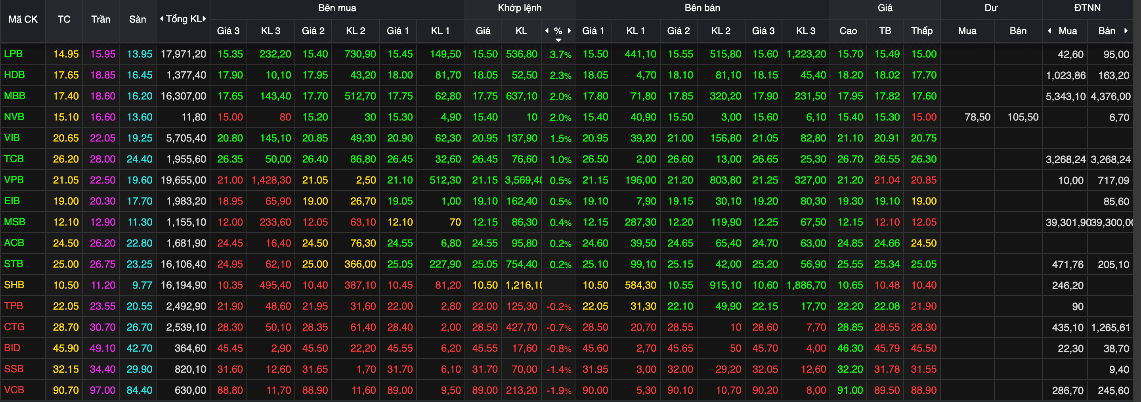
Task: Click the Sàn column header
Action: click(137, 19)
